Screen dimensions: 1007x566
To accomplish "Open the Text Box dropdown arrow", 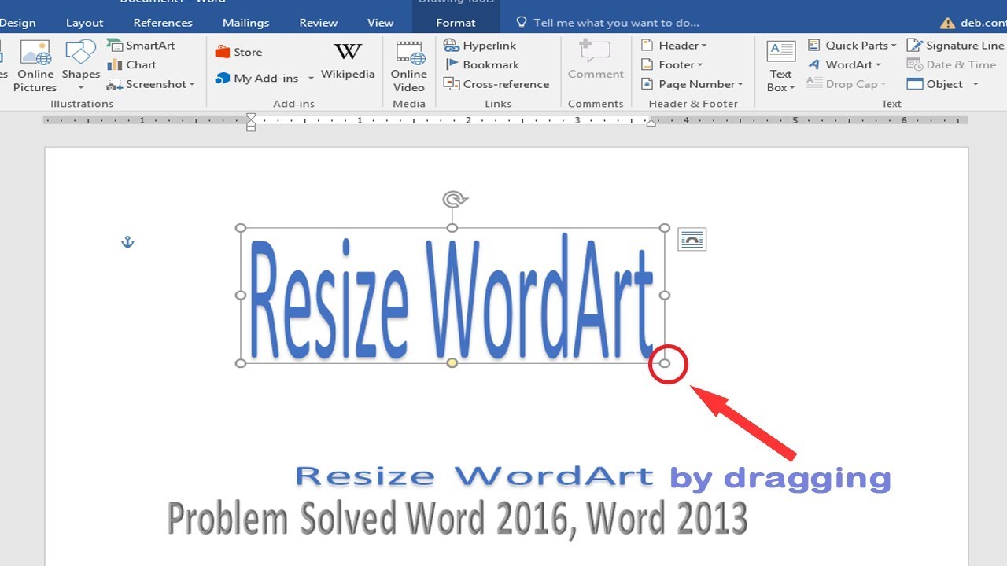I will (x=792, y=88).
